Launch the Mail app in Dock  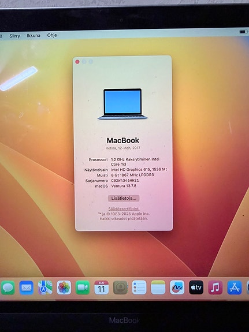pos(26,288)
